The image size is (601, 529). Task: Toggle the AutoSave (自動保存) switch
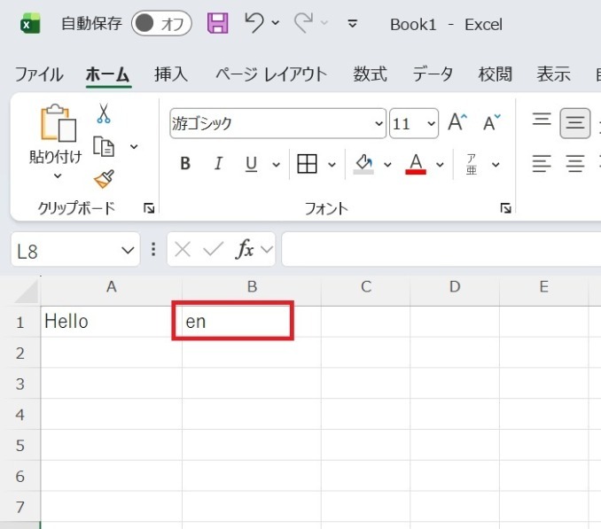(x=161, y=24)
